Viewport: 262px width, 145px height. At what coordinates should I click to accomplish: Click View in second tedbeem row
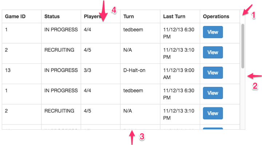click(213, 93)
